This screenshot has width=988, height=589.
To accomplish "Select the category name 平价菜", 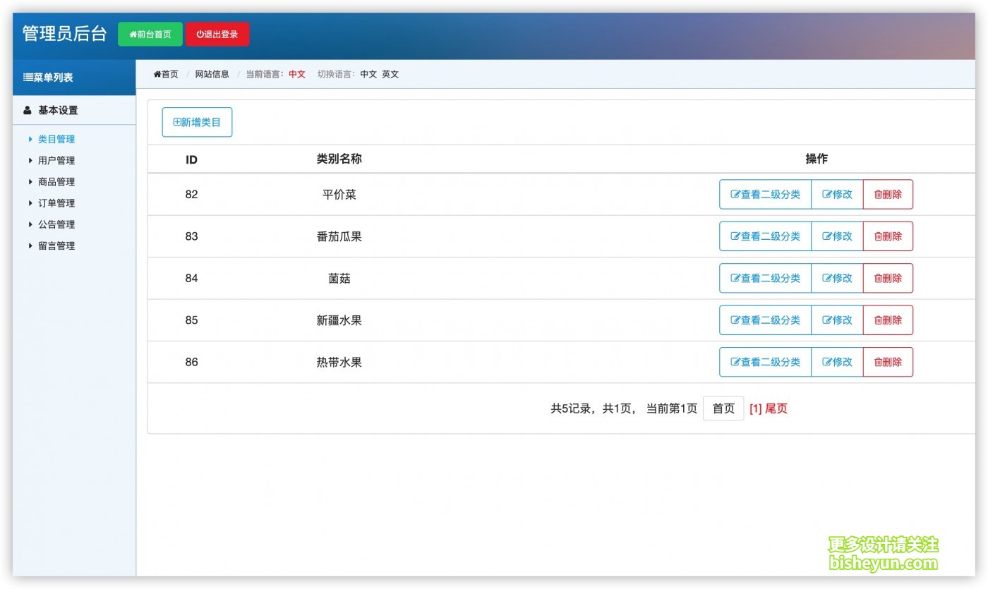I will click(339, 195).
